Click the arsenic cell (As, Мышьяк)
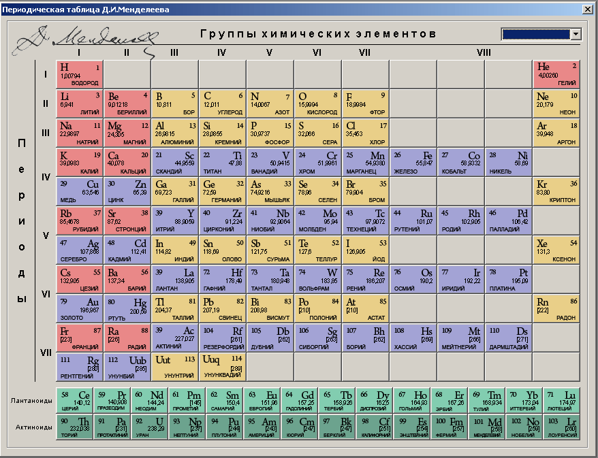Image resolution: width=598 pixels, height=458 pixels. (x=270, y=191)
